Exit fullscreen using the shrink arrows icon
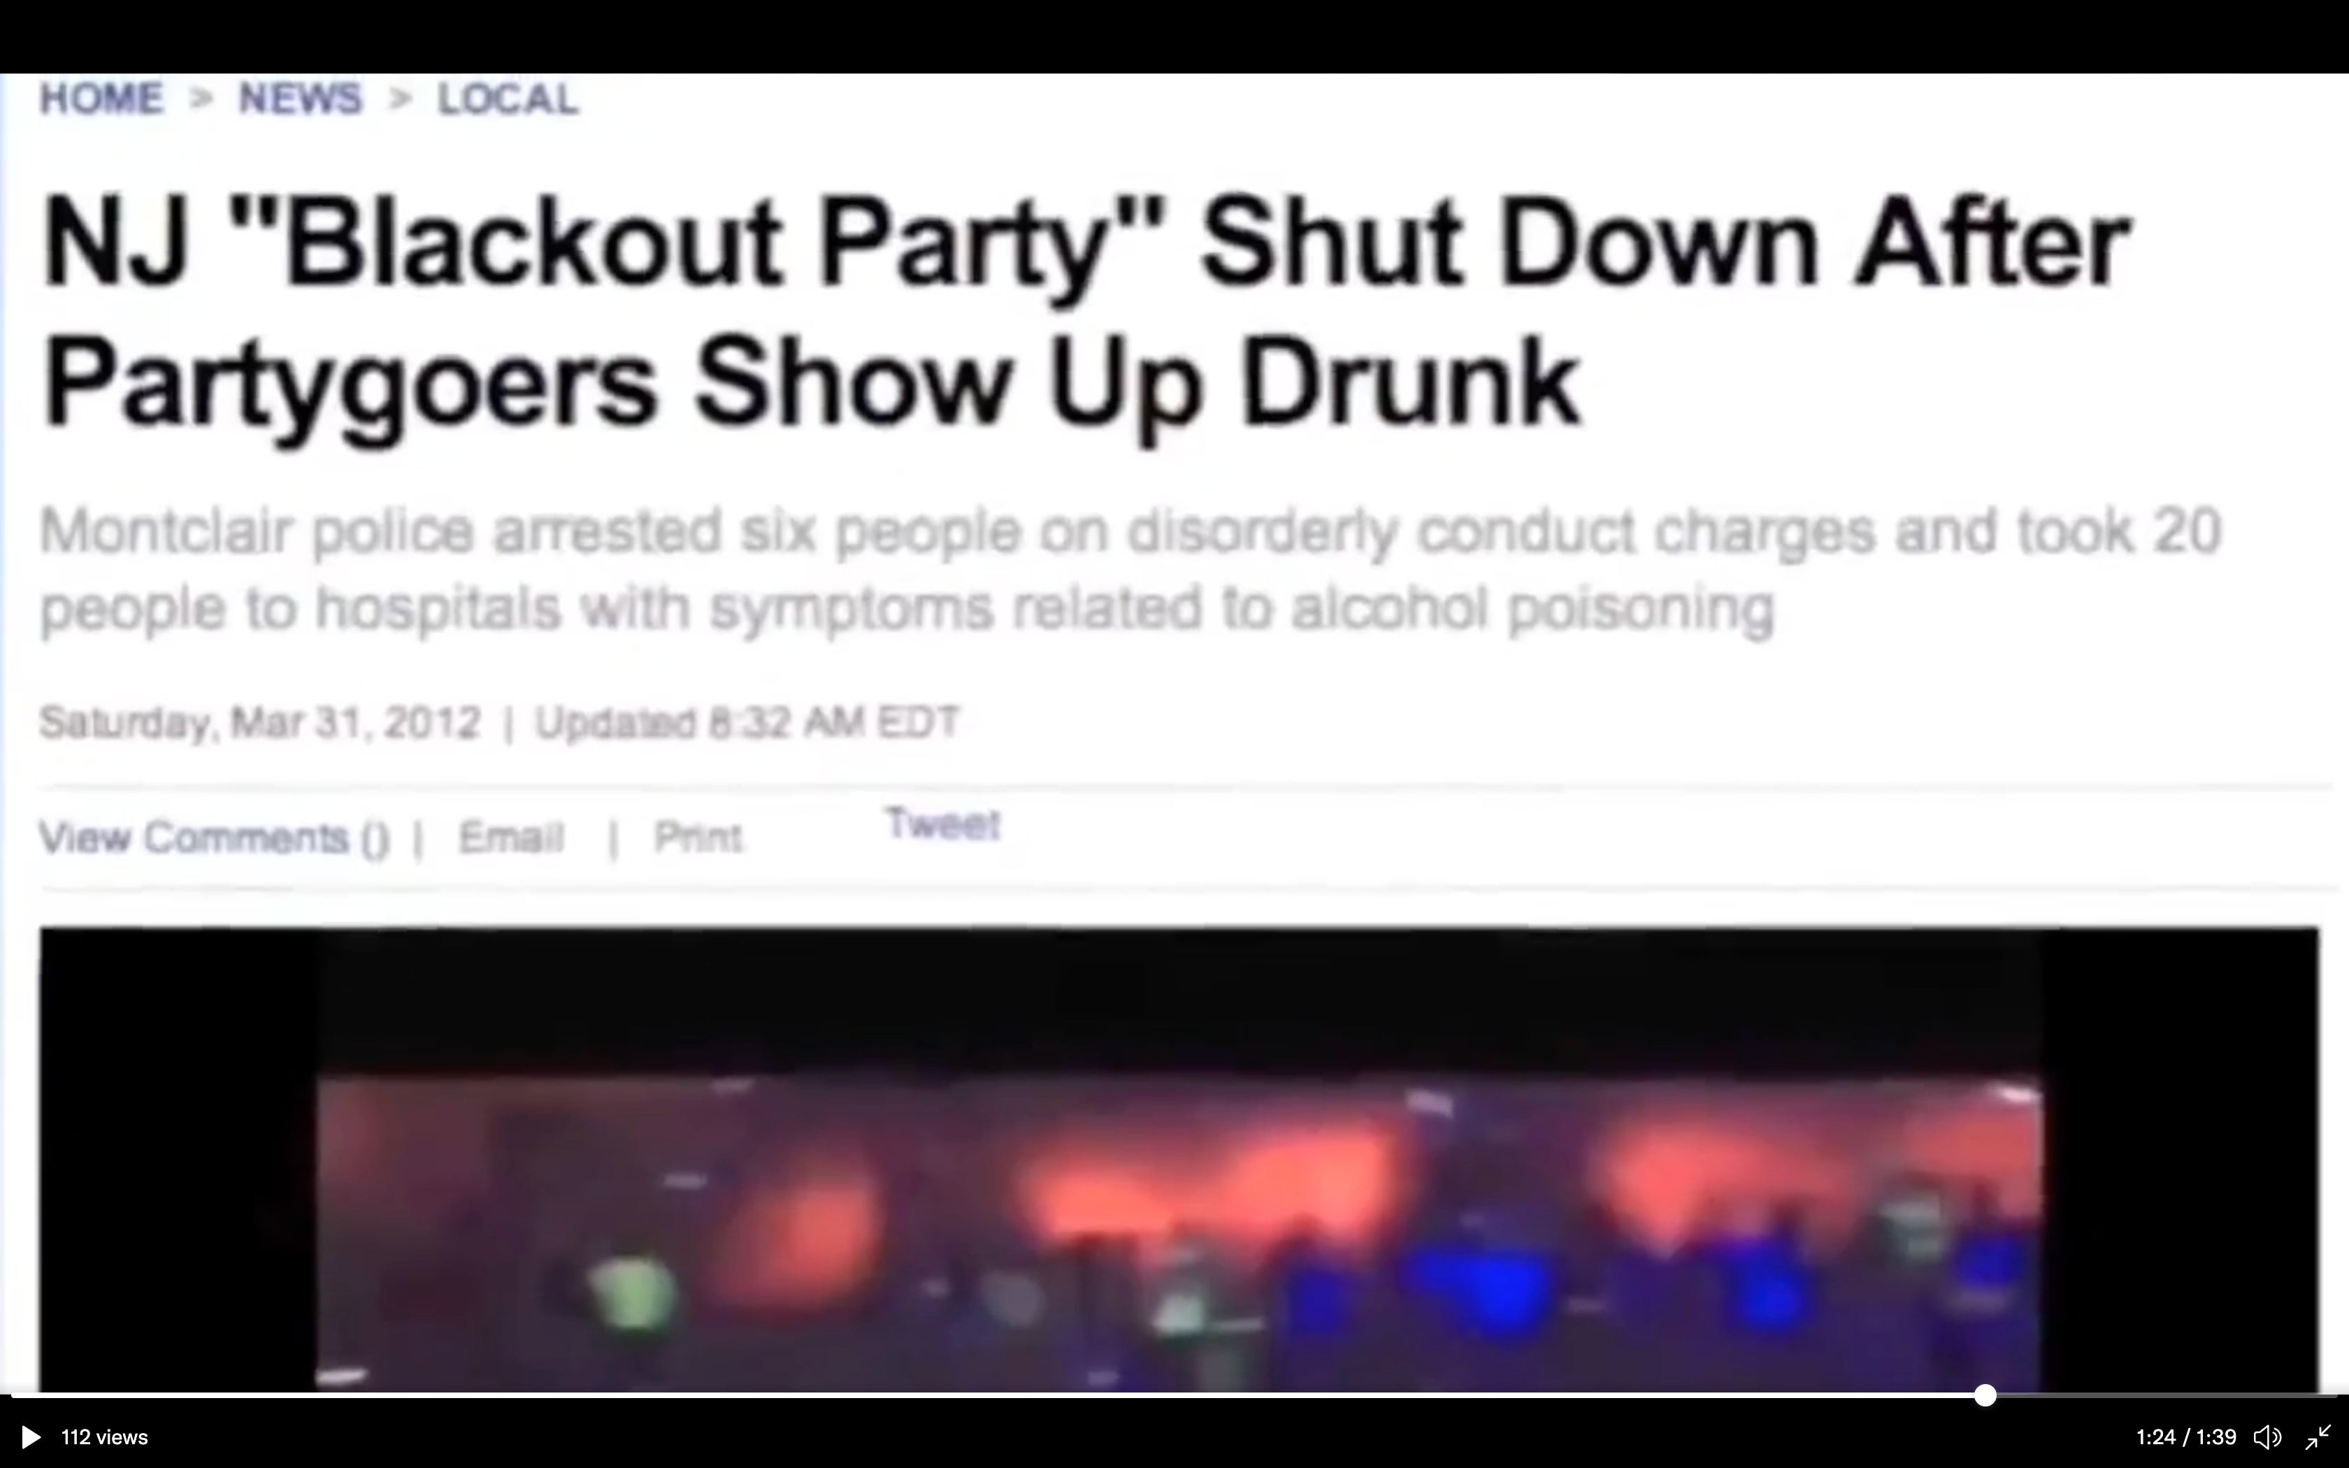The image size is (2349, 1468). coord(2319,1437)
